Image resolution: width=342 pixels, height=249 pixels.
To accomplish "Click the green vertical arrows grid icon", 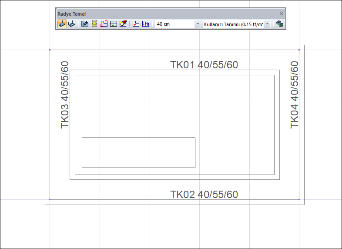I will (x=114, y=24).
